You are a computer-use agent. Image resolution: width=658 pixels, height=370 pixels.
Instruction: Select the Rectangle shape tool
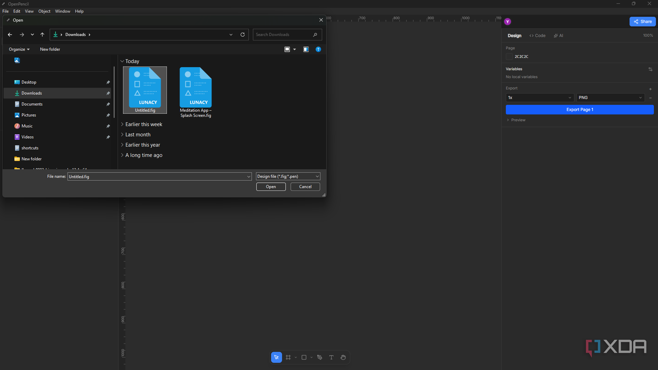[304, 357]
